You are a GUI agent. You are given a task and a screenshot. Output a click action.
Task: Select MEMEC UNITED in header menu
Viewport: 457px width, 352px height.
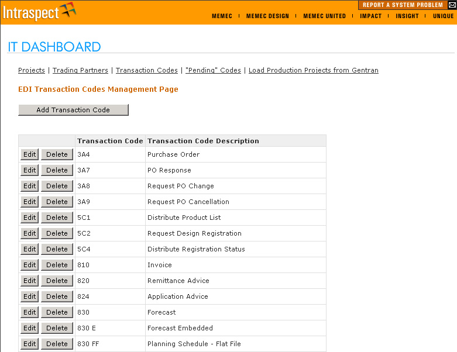click(324, 16)
